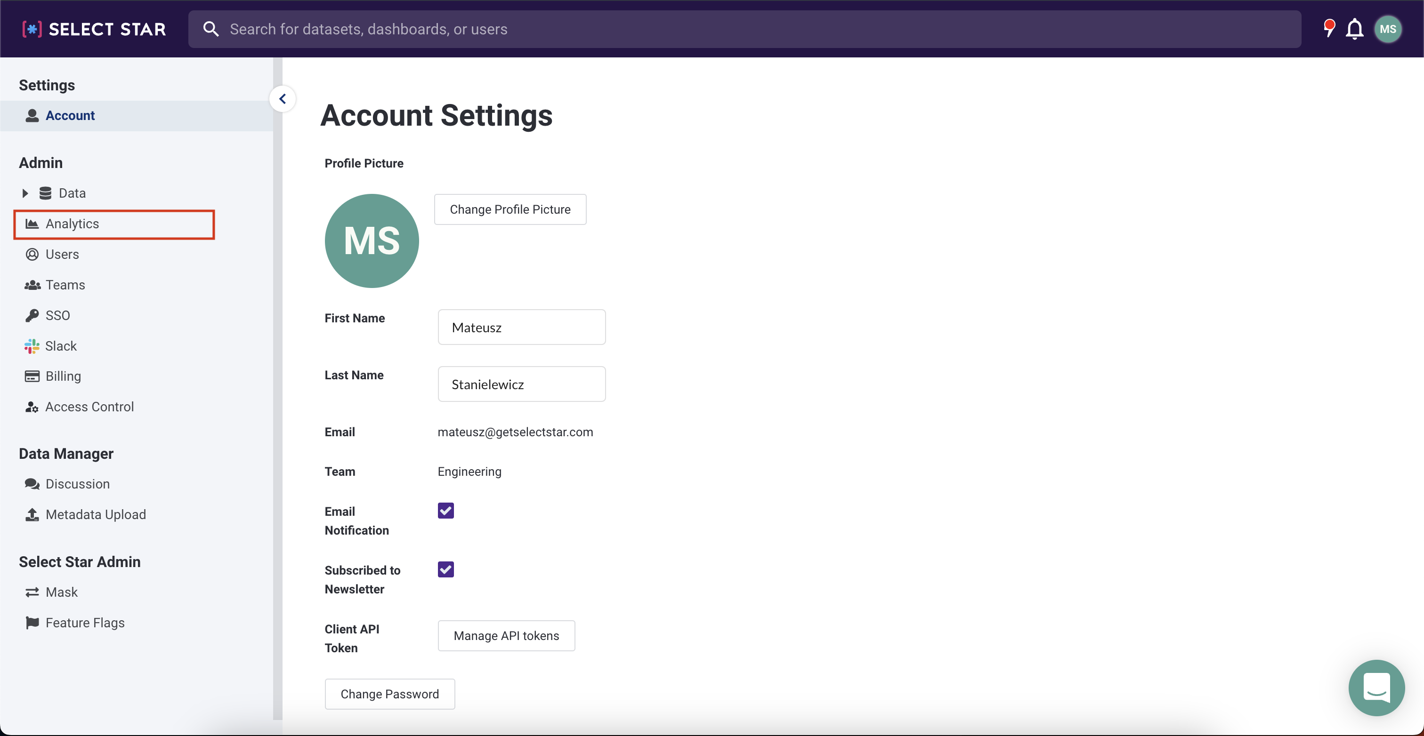Click the Discussion chat bubbles icon
Viewport: 1424px width, 736px height.
point(32,484)
